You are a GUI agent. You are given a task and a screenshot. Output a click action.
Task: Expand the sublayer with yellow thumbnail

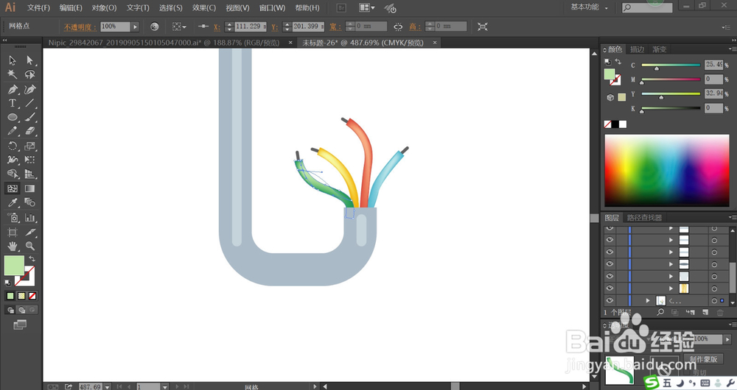point(671,288)
